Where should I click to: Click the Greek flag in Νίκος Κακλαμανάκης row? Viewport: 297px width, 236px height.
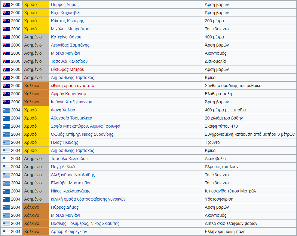click(x=6, y=191)
